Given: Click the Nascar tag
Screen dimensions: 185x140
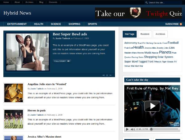Looking at the screenshot, I should click(x=155, y=53).
